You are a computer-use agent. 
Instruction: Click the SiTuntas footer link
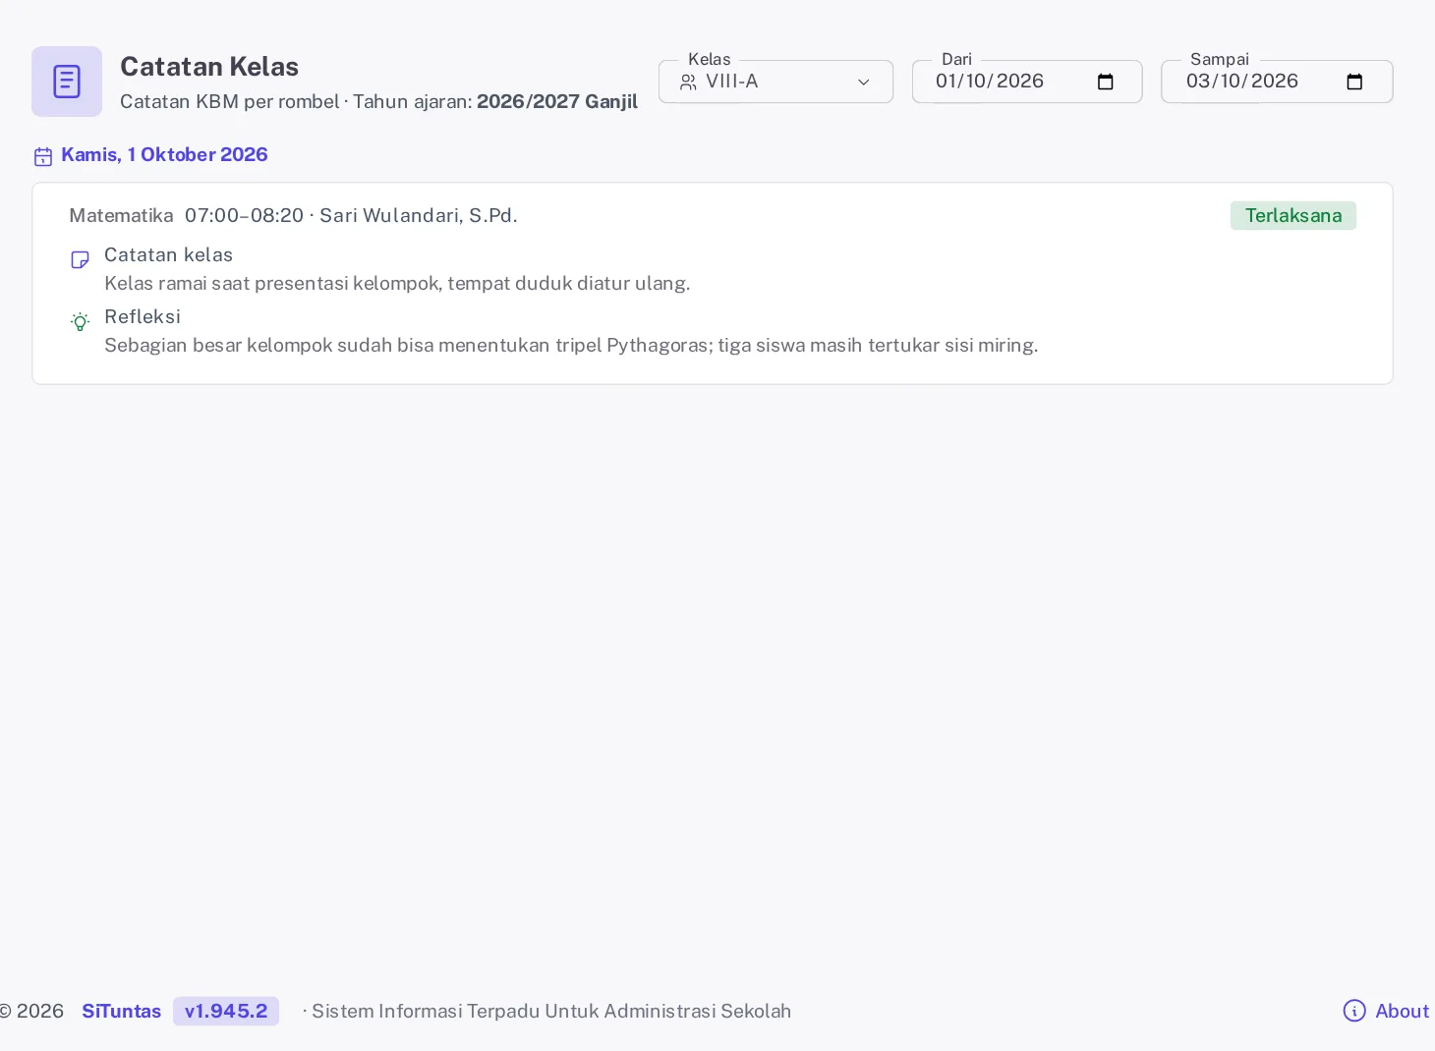pyautogui.click(x=121, y=1011)
